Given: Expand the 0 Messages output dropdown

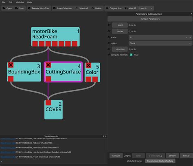Looking at the screenshot, I should (156, 156).
